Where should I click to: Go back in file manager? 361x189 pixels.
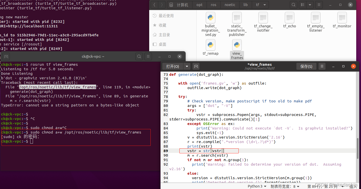(x=154, y=5)
